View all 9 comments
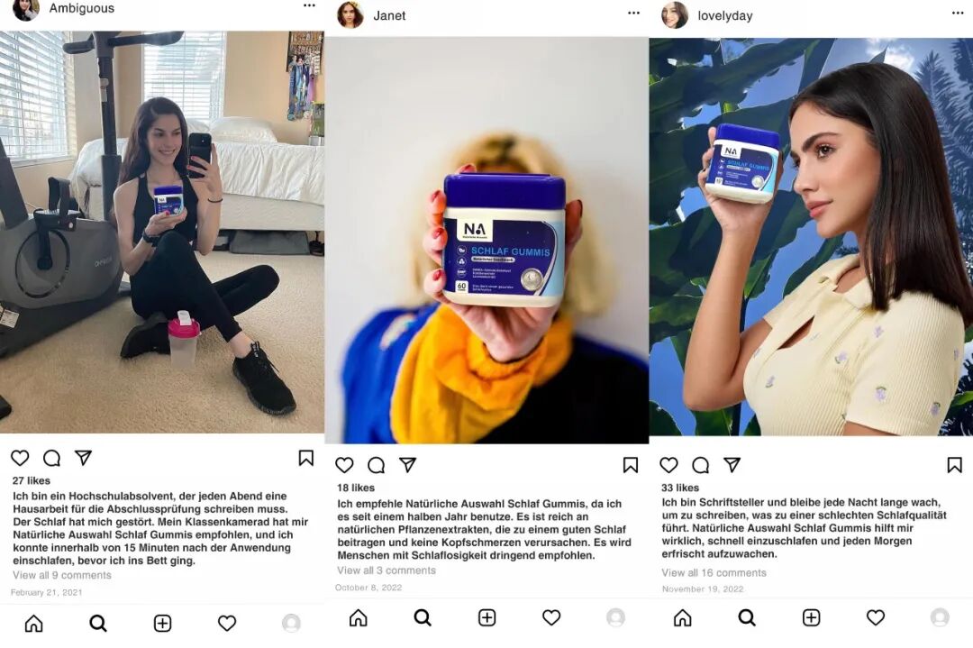 tap(62, 575)
